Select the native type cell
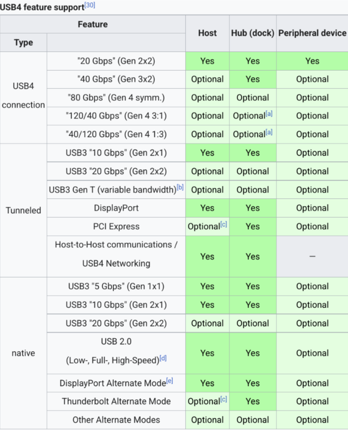Image resolution: width=348 pixels, height=431 pixels. tap(24, 353)
